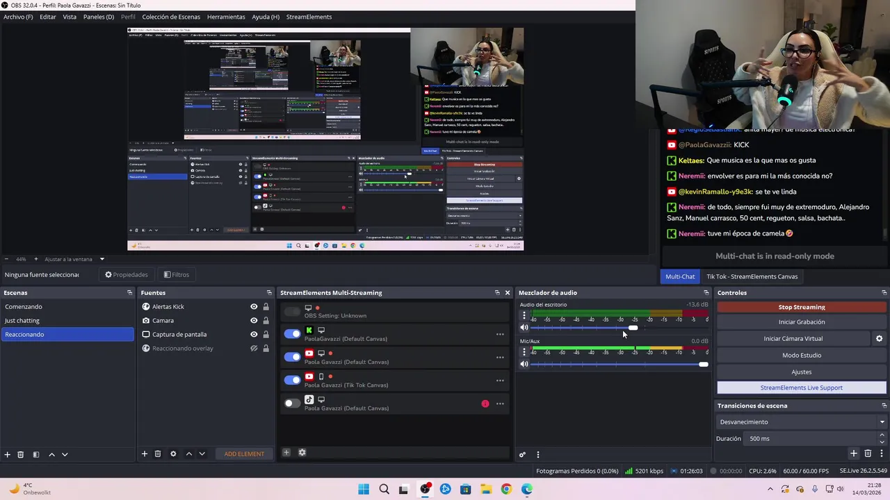Open the Paneles menu
The width and height of the screenshot is (890, 500).
99,17
